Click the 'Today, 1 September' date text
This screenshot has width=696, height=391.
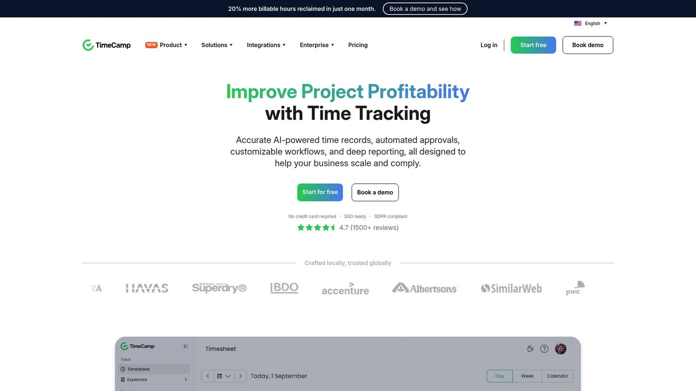point(279,376)
